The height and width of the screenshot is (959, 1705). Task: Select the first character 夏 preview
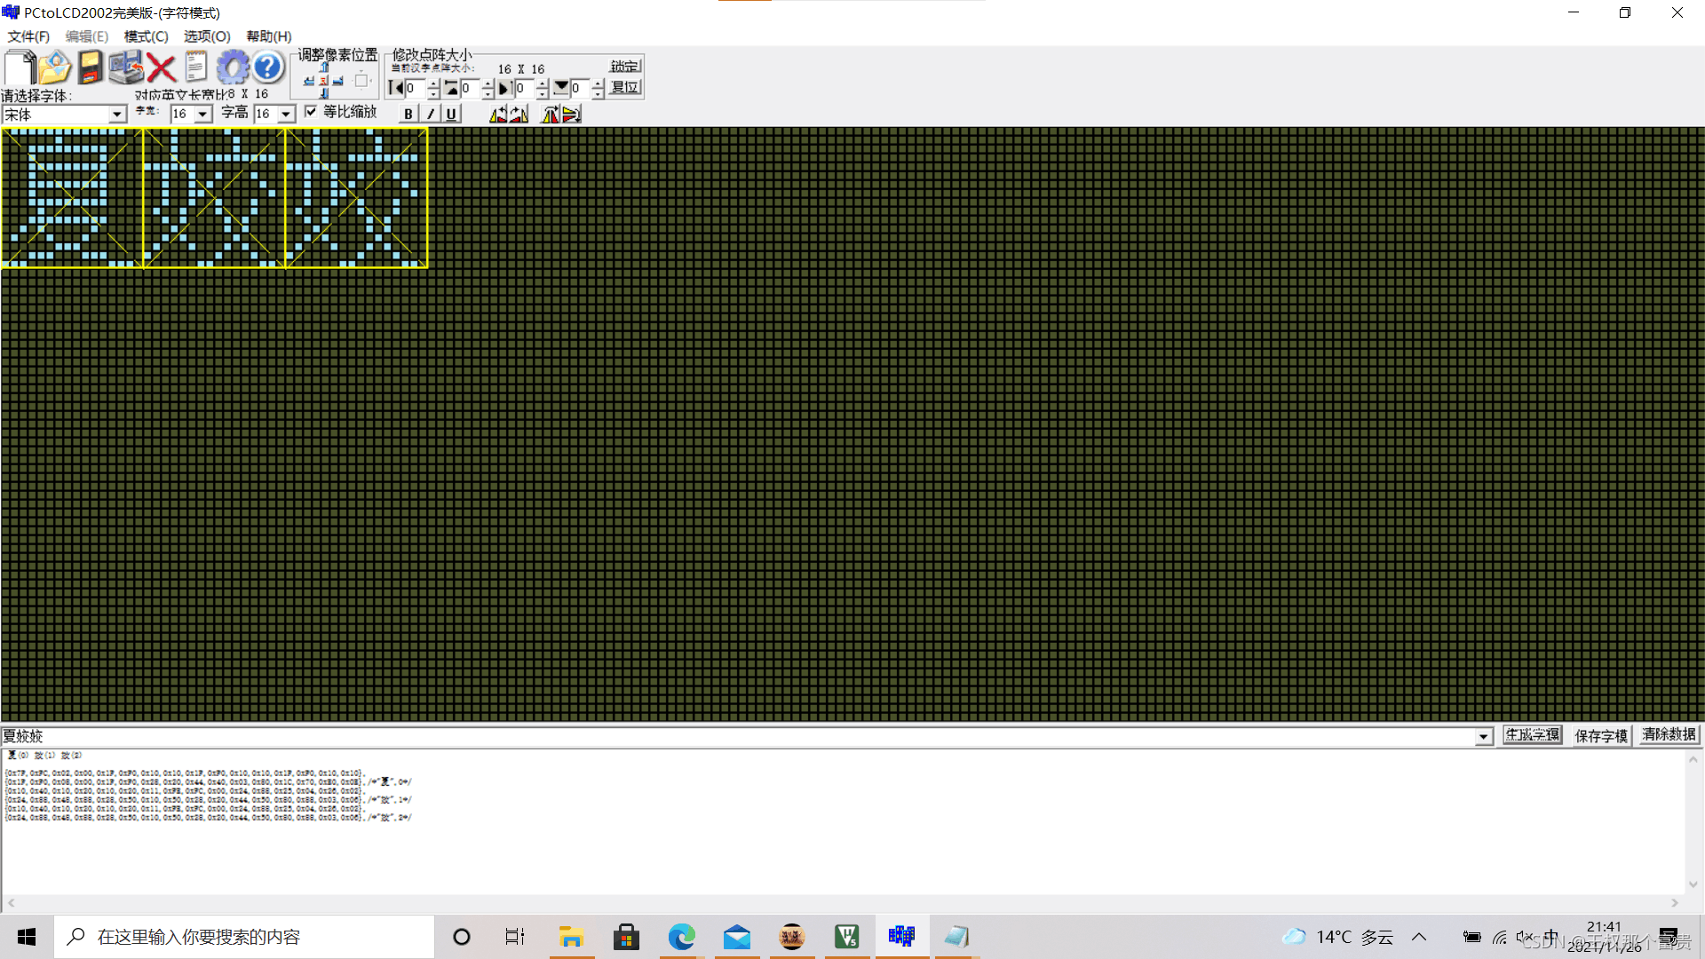(x=72, y=197)
